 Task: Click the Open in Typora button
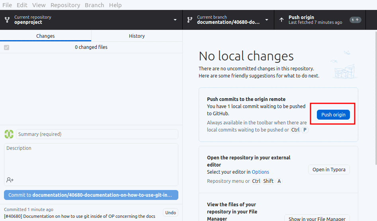point(329,170)
